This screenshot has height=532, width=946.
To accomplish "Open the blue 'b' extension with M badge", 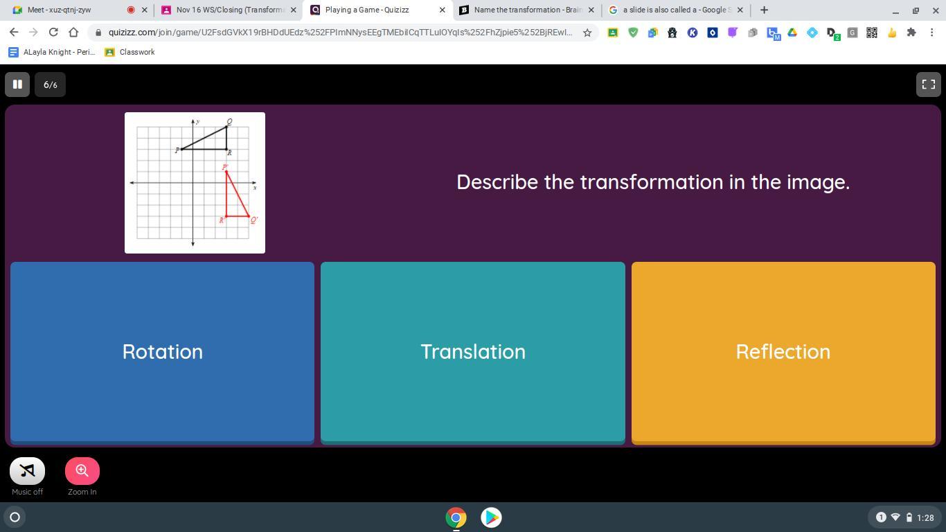I will 773,33.
